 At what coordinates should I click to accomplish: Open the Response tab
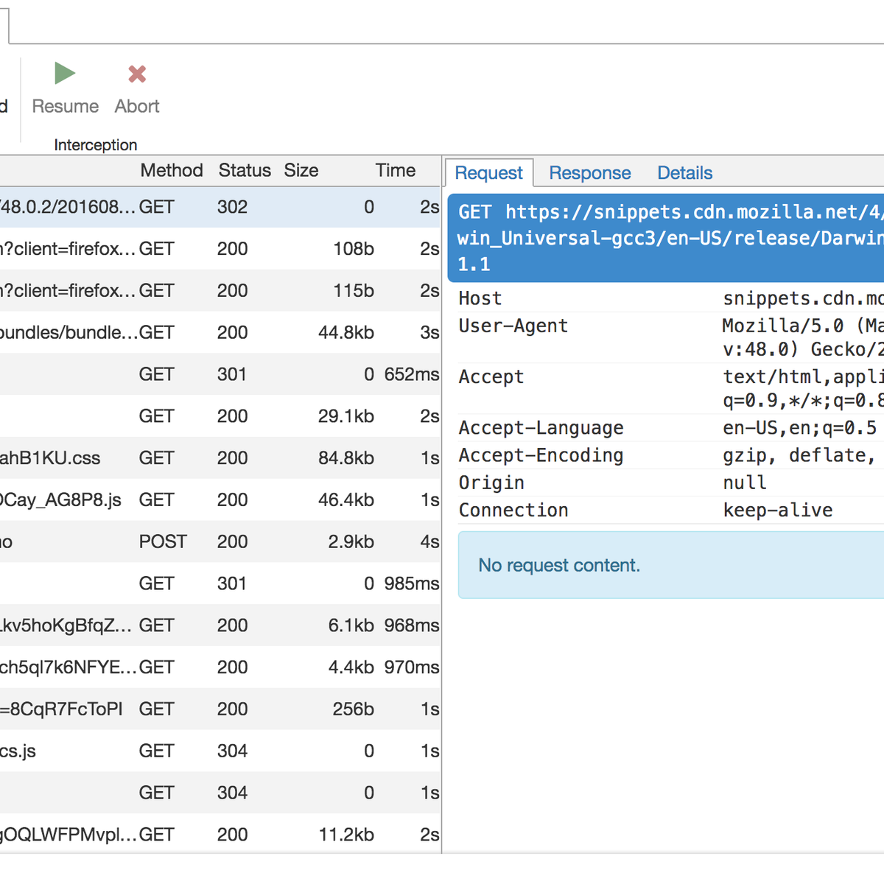coord(590,173)
